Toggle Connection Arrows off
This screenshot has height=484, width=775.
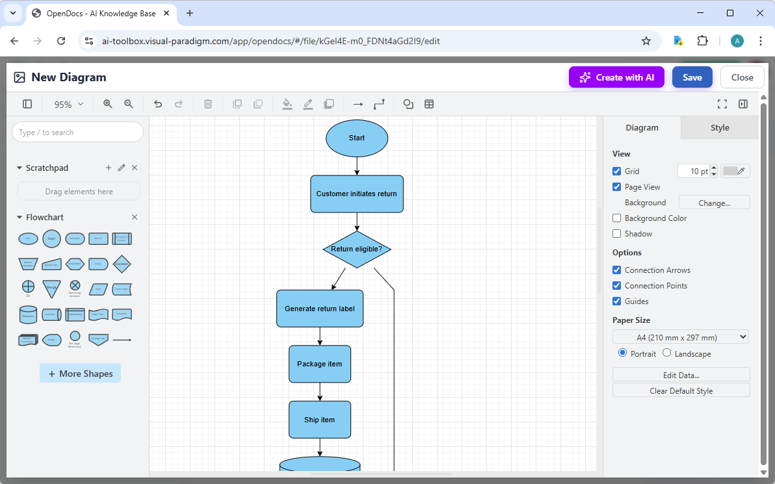[616, 270]
